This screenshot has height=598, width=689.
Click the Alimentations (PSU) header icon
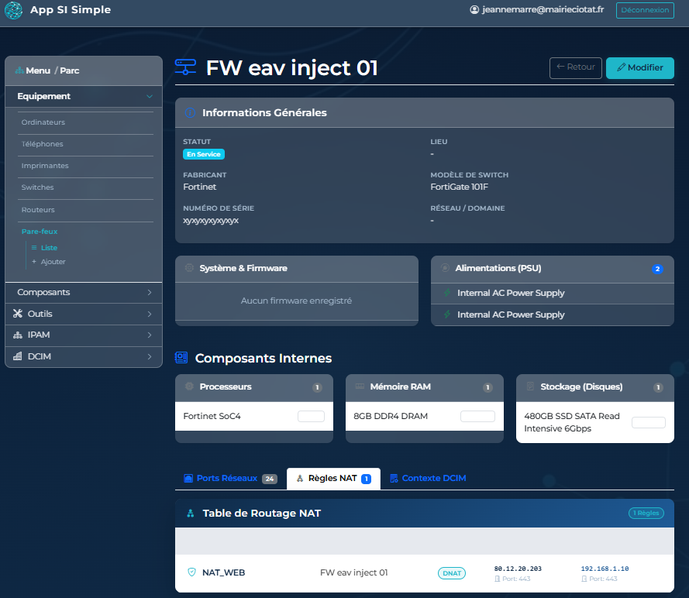(445, 268)
